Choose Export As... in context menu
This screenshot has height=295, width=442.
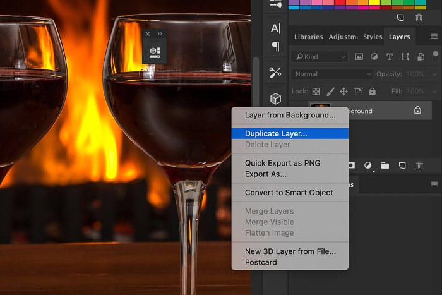point(290,174)
